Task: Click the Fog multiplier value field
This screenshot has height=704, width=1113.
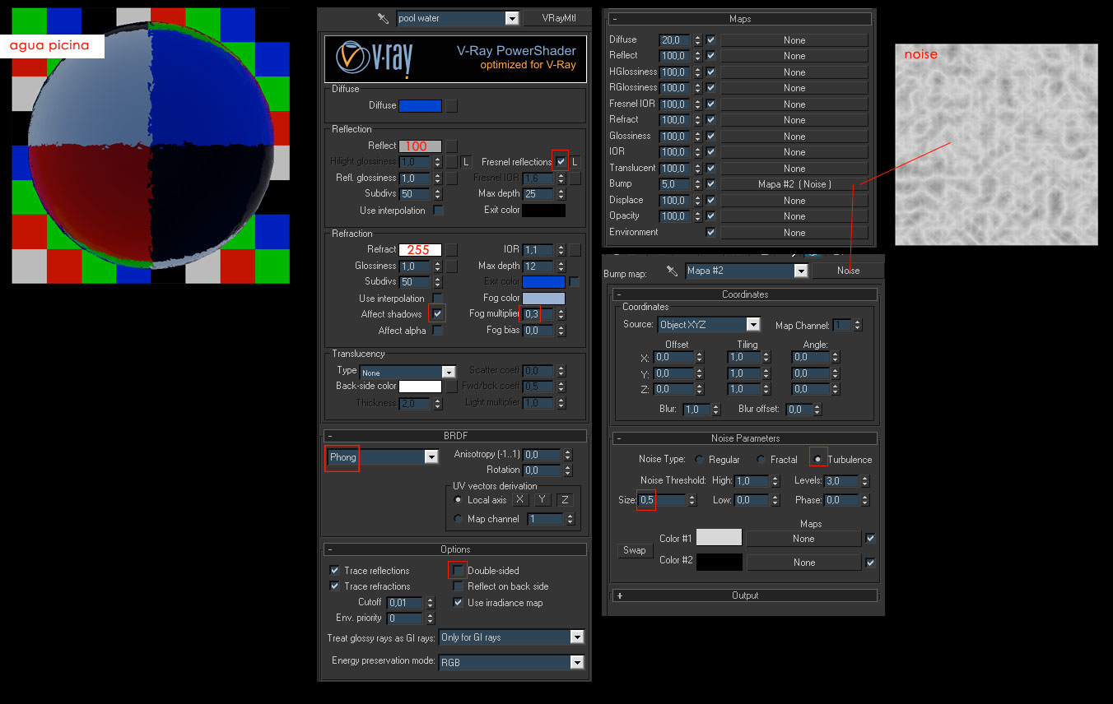Action: click(x=539, y=314)
